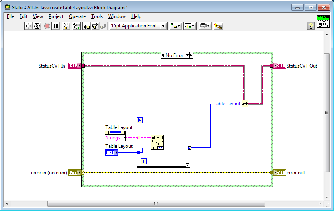This screenshot has width=334, height=211.
Task: Click the Step Out button
Action: pos(104,26)
